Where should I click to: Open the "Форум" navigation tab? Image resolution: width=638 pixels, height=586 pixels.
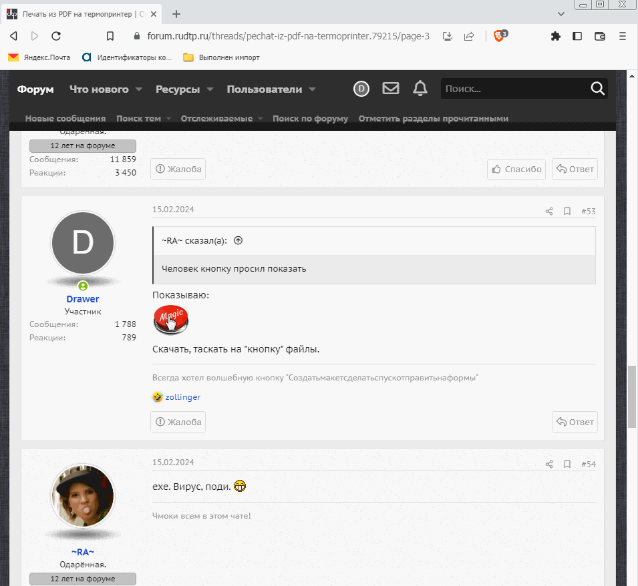[35, 89]
